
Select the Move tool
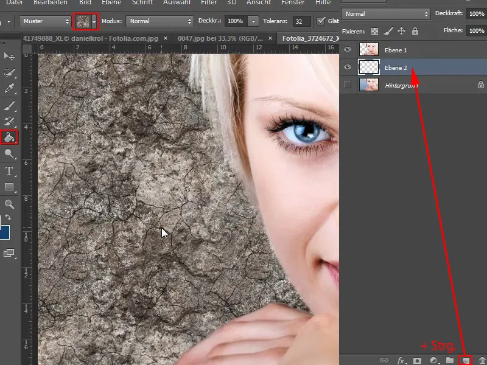tap(9, 56)
